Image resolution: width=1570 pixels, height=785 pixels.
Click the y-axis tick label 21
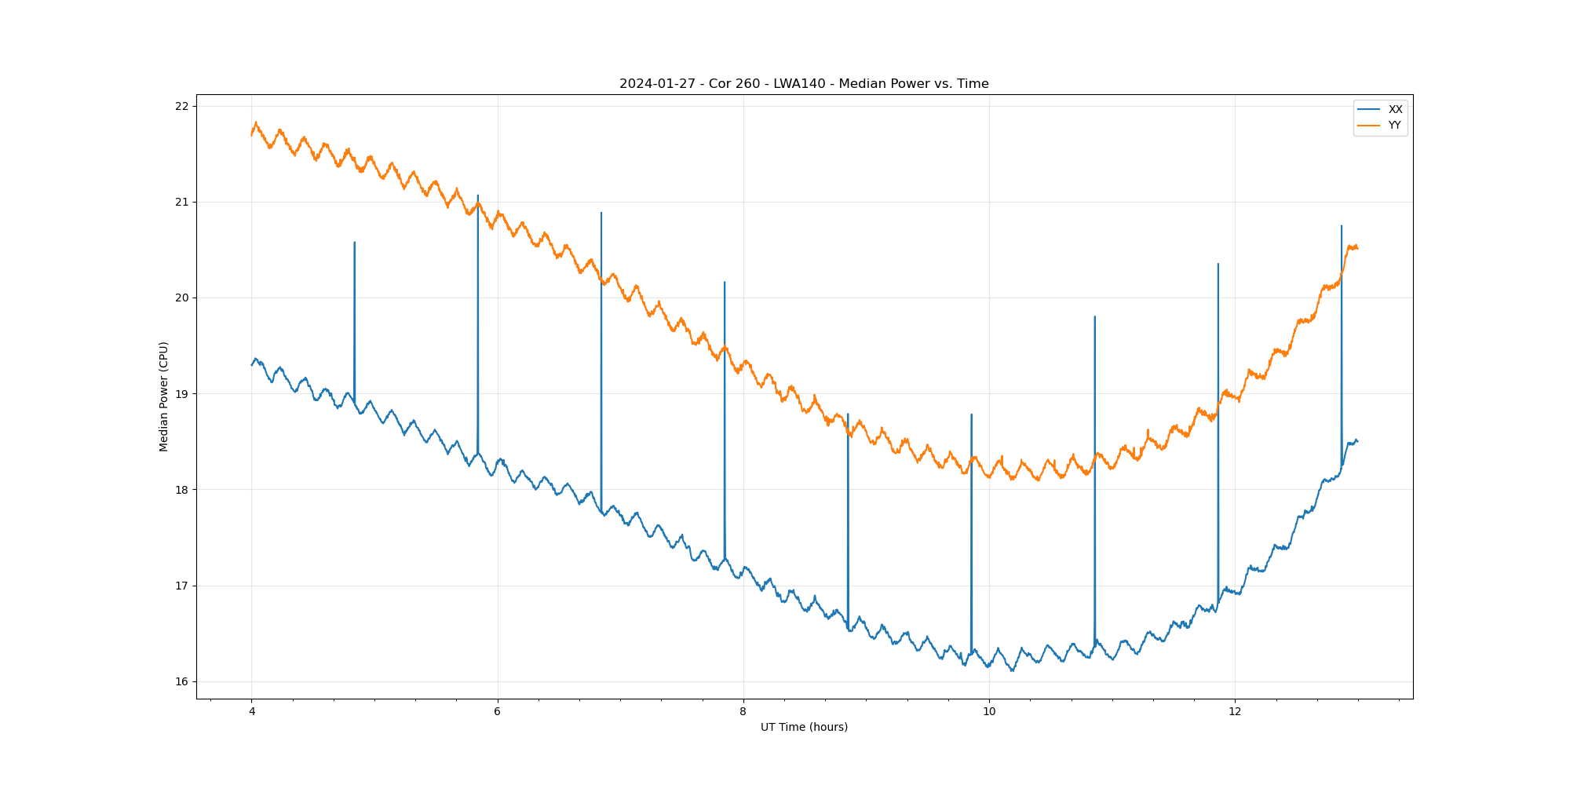(x=182, y=202)
